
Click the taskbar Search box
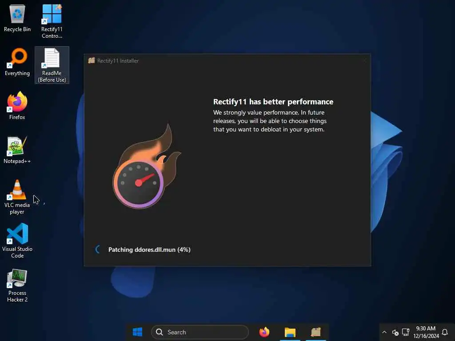tap(200, 332)
